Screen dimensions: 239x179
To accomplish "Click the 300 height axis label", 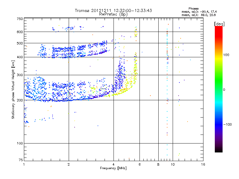I will 20,75.
